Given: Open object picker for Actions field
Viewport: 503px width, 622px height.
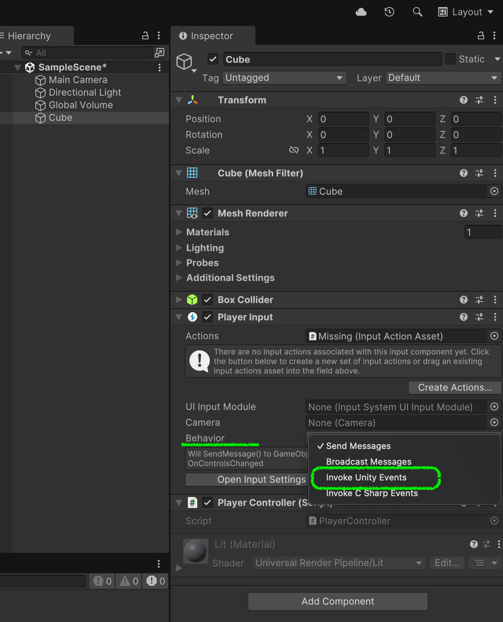Looking at the screenshot, I should tap(494, 336).
